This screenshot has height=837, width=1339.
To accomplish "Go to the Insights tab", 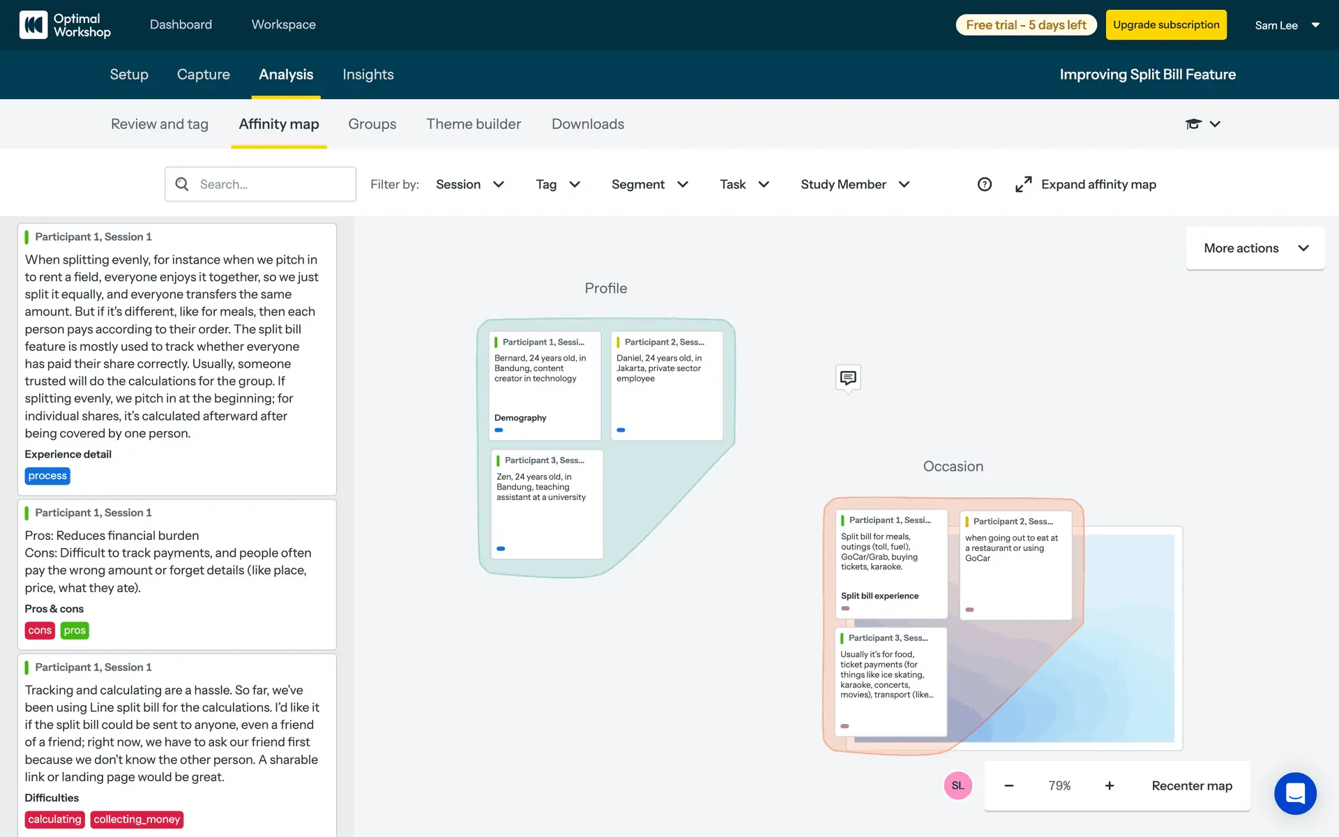I will coord(368,75).
